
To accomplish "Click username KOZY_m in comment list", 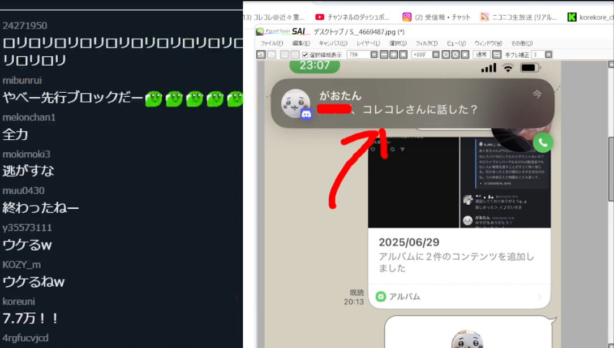I will (x=22, y=265).
